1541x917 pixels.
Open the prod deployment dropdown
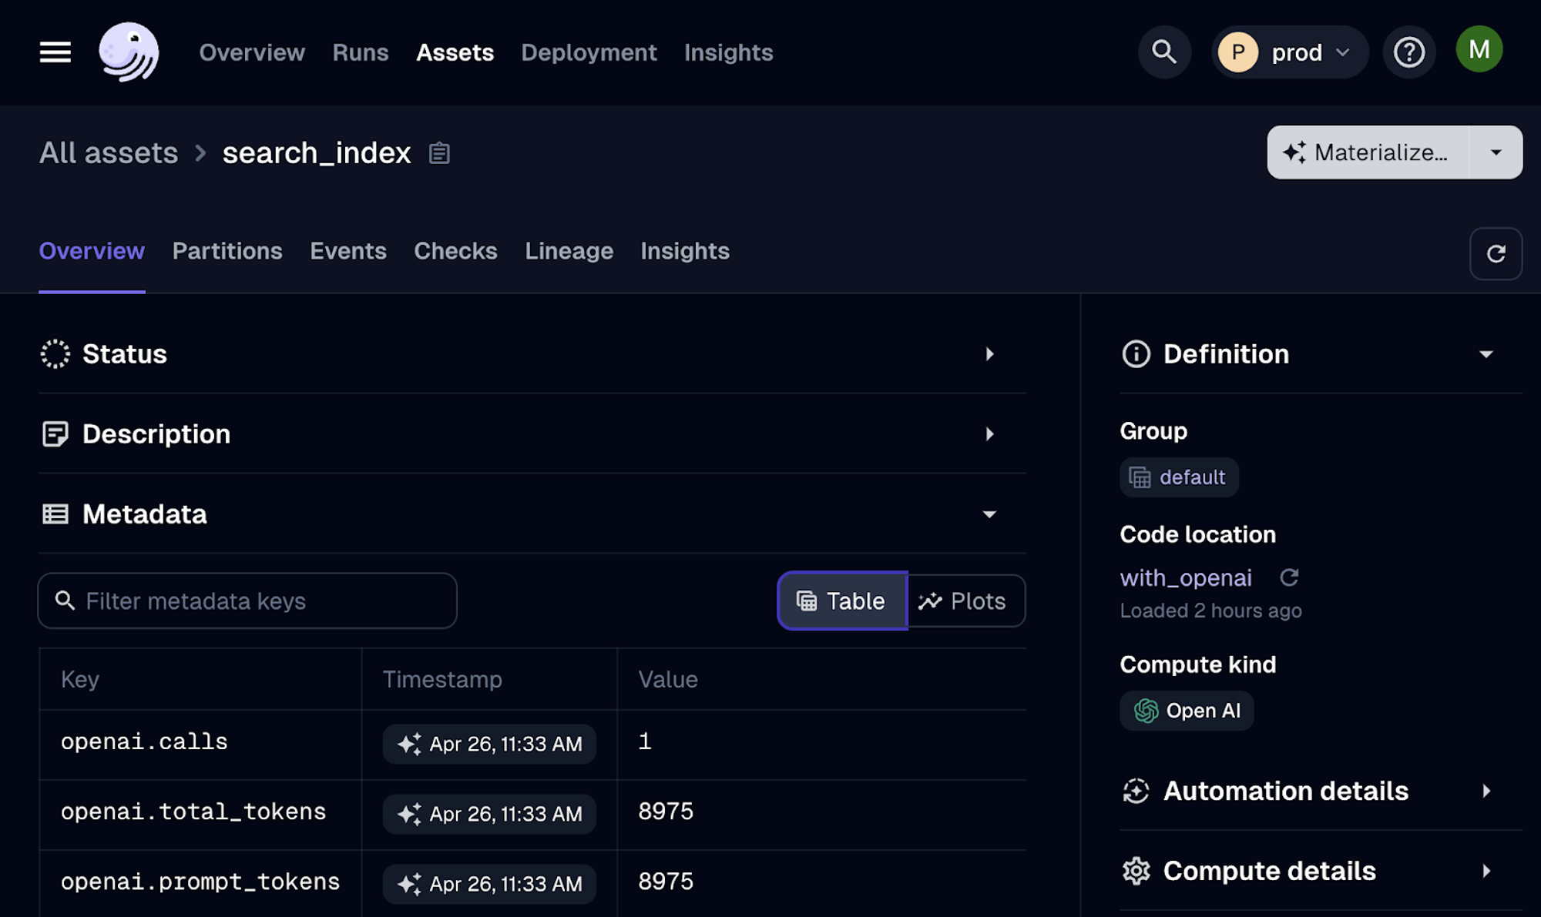(1290, 52)
